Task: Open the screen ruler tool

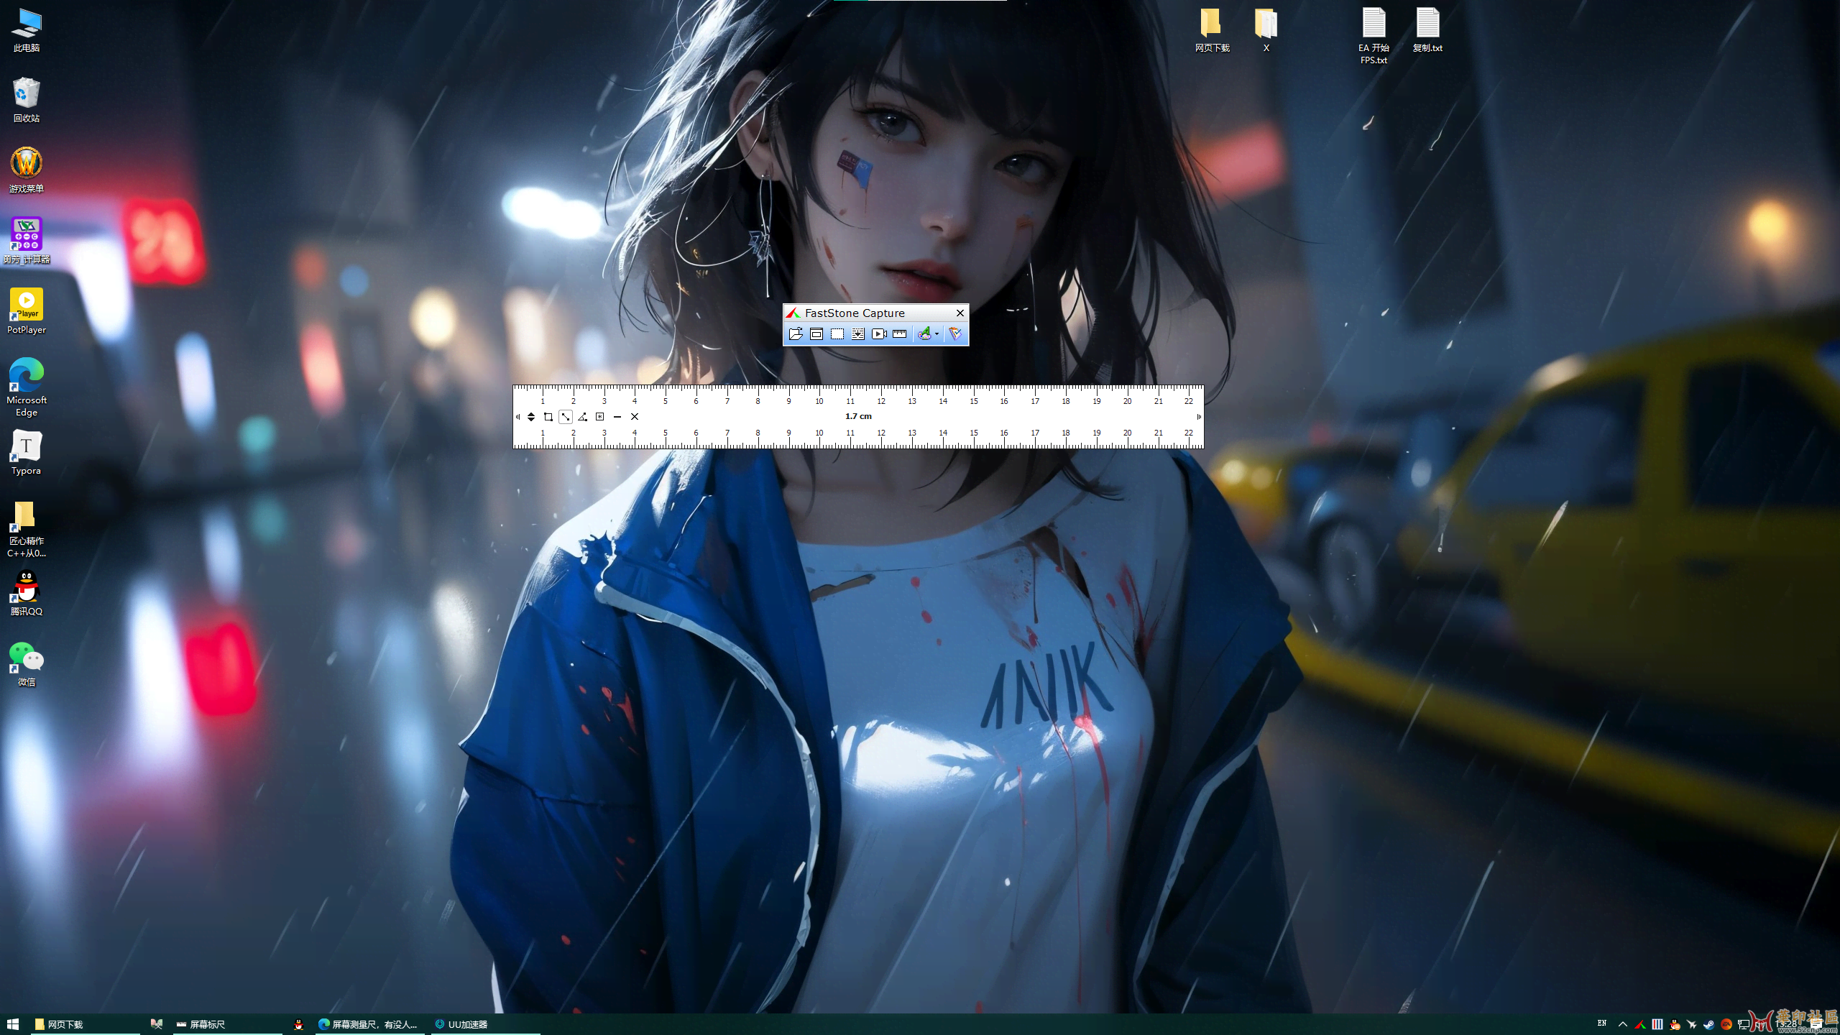Action: click(x=899, y=334)
